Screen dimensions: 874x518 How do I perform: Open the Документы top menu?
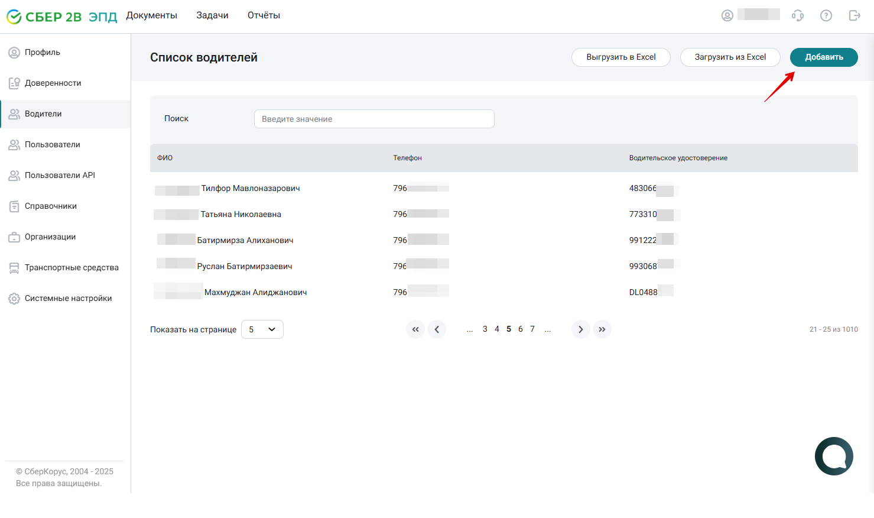pyautogui.click(x=152, y=15)
